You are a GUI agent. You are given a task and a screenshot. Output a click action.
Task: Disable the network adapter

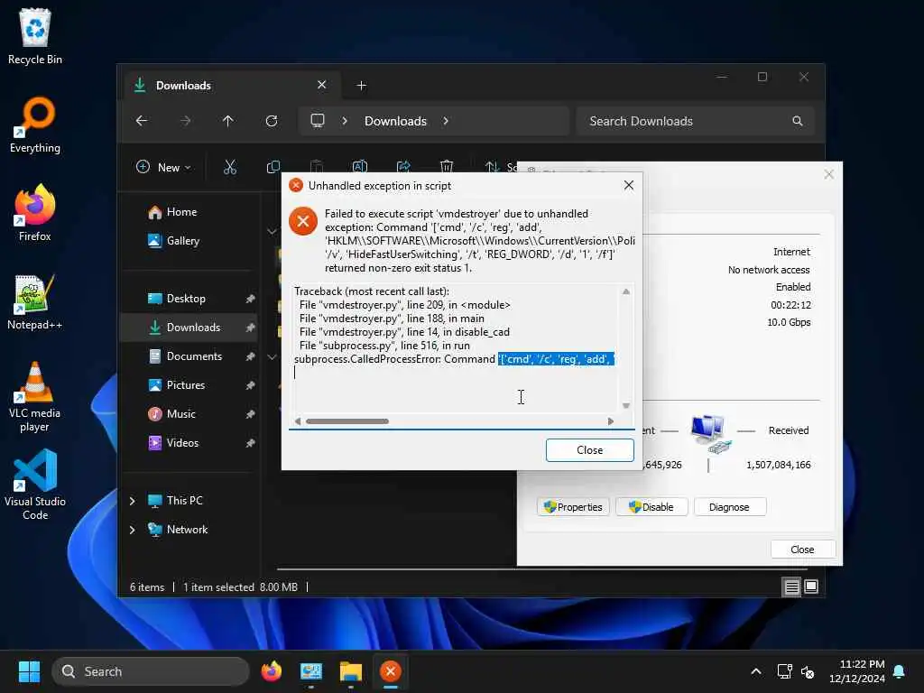(651, 507)
